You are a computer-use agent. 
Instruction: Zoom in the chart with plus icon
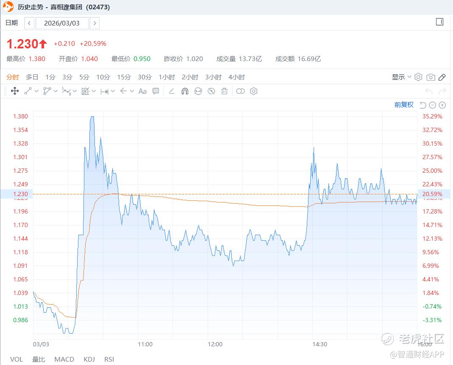tap(442, 105)
